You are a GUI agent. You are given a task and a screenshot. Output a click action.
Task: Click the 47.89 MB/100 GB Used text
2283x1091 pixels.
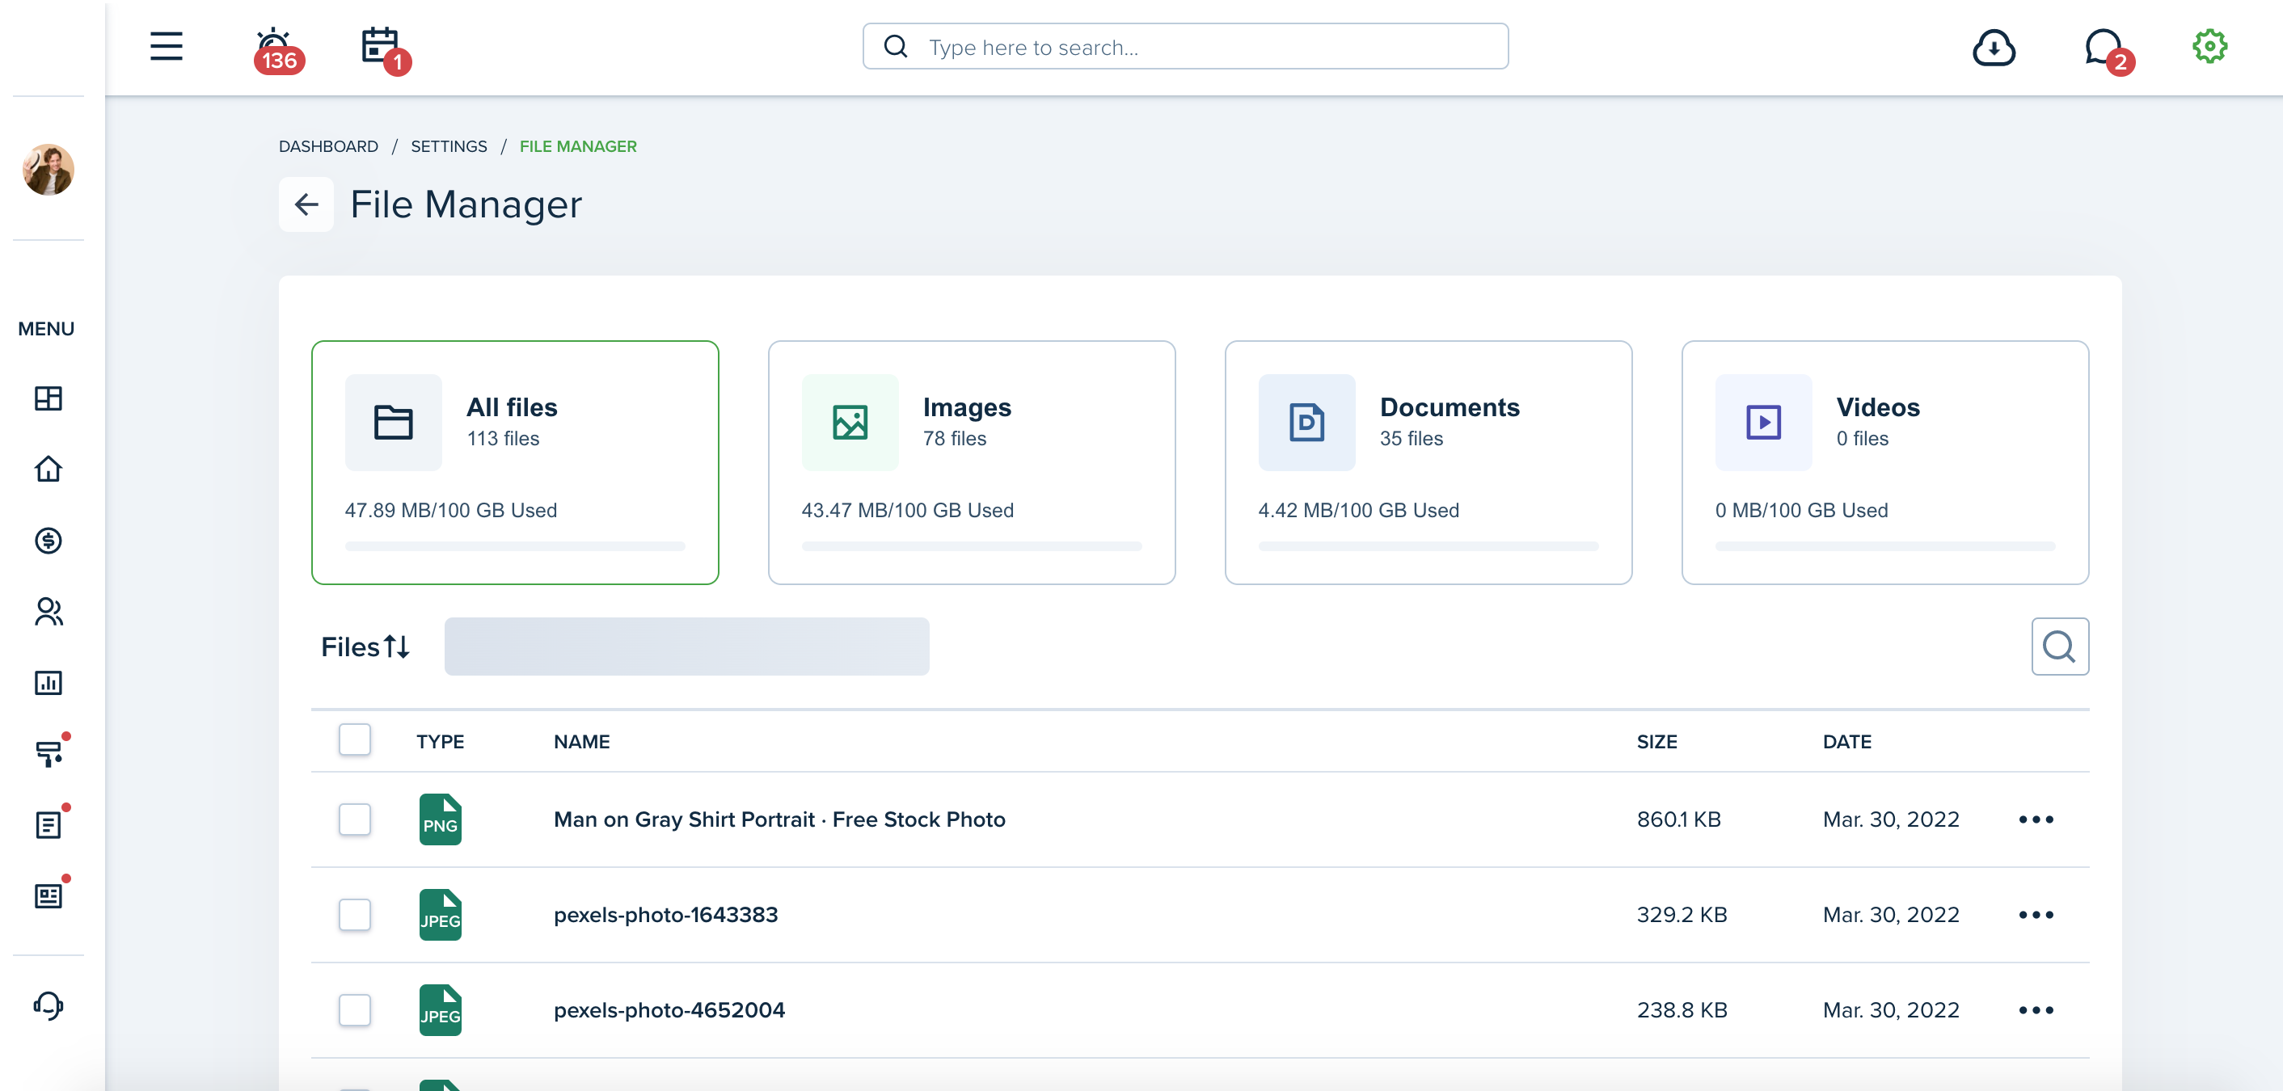[450, 511]
